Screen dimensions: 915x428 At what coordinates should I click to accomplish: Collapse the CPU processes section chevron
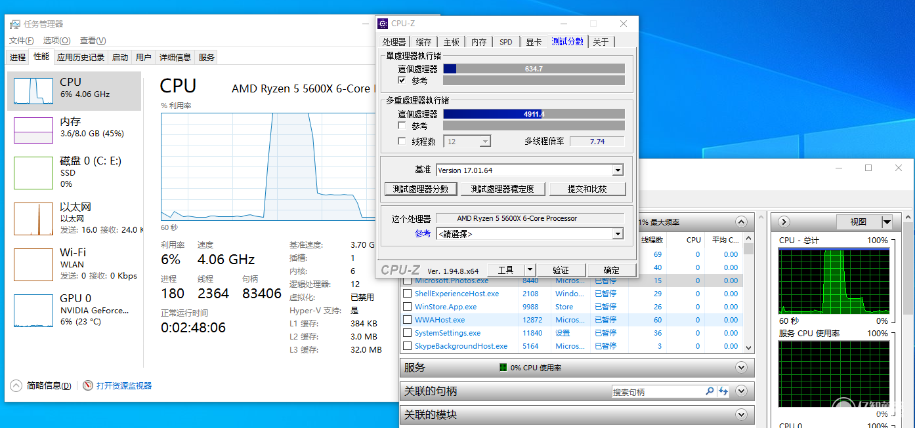(741, 222)
